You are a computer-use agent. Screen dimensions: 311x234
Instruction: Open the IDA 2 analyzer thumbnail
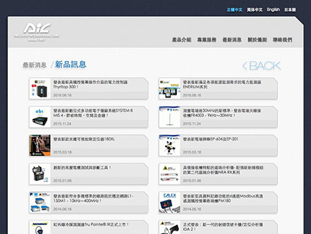[x=170, y=227]
